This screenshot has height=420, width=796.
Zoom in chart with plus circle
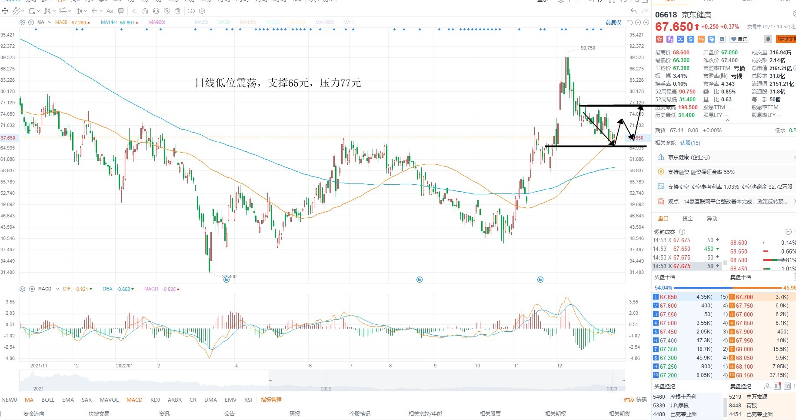(x=646, y=22)
